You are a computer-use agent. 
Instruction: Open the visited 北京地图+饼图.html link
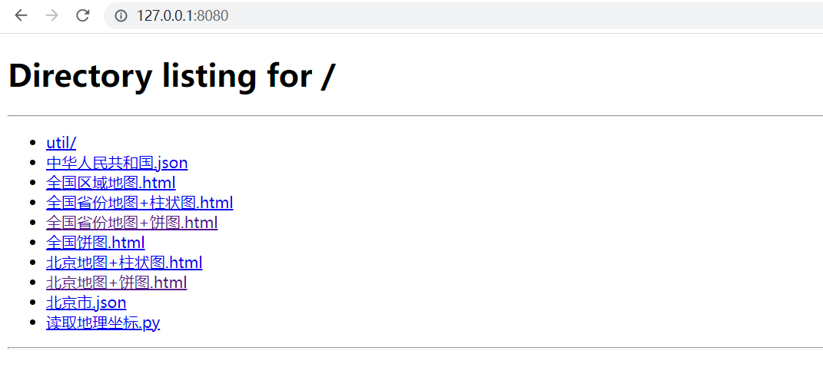coord(117,283)
